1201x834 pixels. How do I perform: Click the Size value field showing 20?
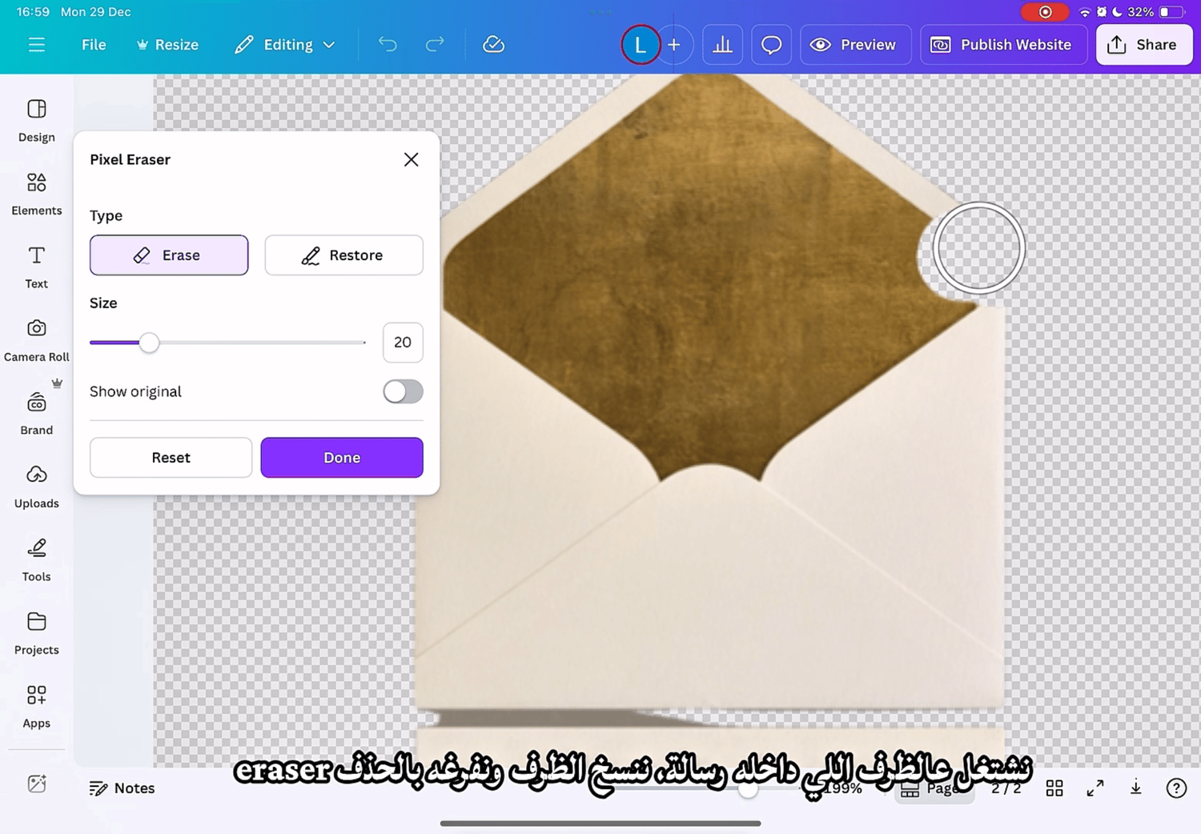coord(403,343)
